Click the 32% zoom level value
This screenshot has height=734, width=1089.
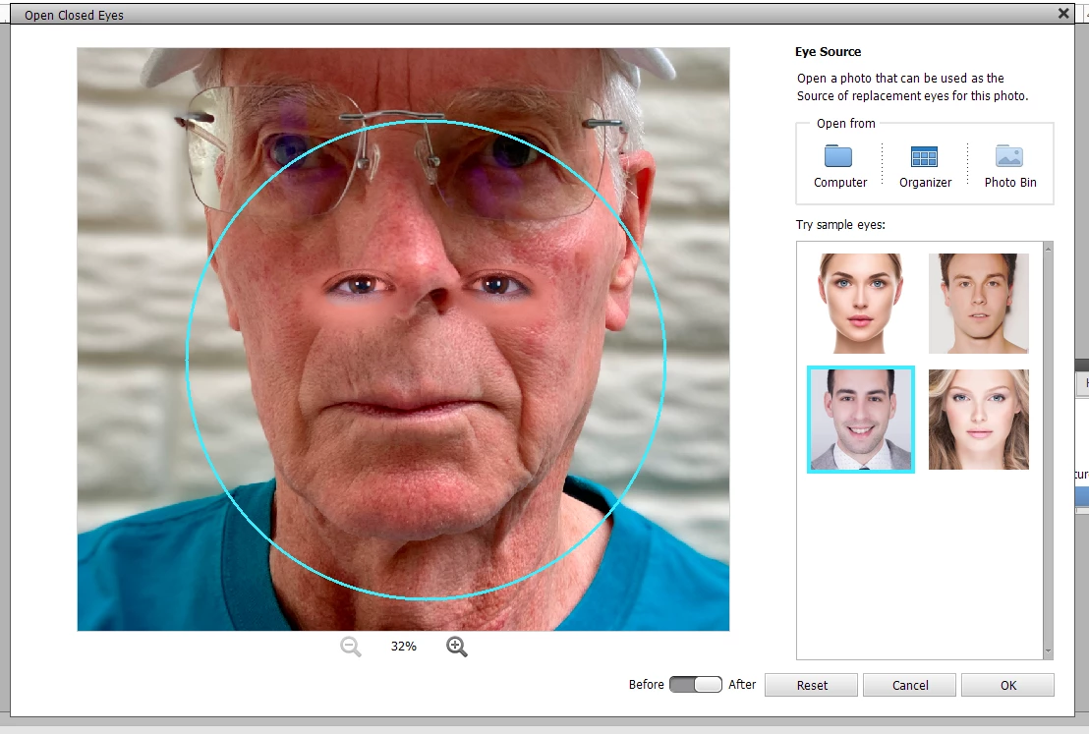tap(404, 647)
